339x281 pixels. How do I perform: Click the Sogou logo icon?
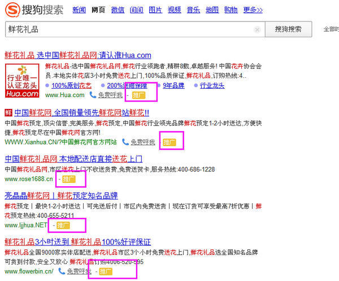click(x=12, y=10)
